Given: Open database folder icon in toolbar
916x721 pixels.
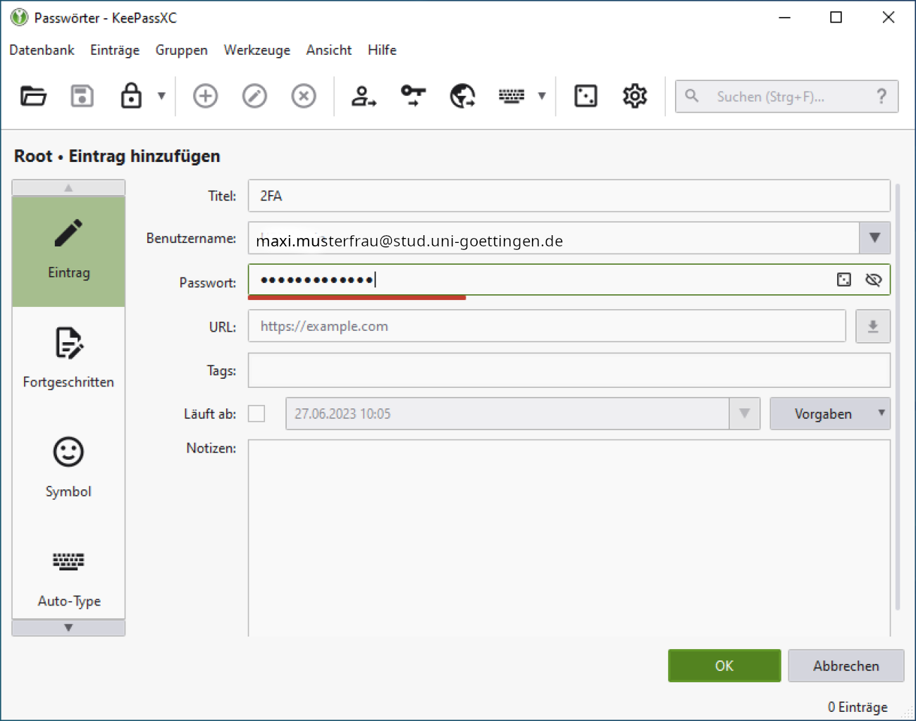Looking at the screenshot, I should (33, 96).
